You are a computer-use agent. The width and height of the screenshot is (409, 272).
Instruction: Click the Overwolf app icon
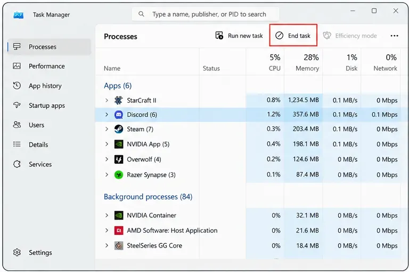pos(119,159)
